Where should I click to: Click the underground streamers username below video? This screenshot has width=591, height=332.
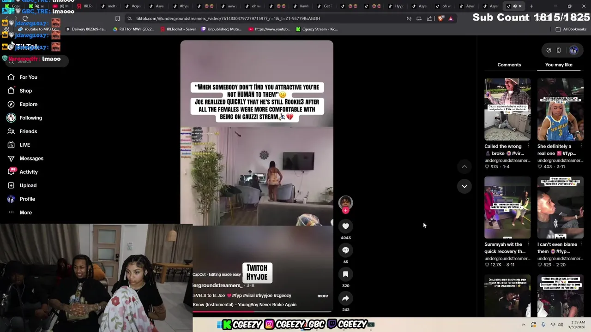pyautogui.click(x=217, y=285)
